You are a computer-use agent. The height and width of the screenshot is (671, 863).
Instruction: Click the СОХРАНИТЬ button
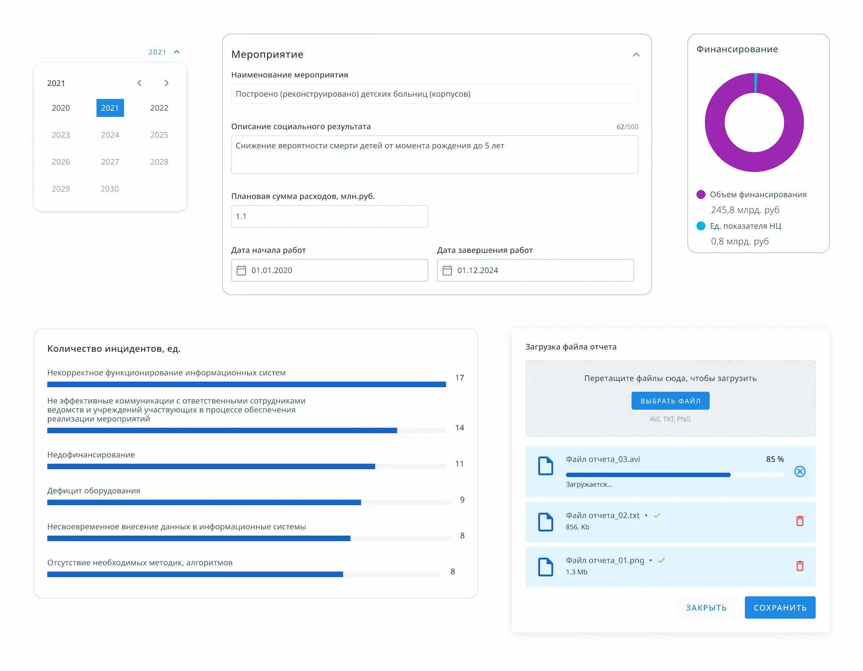point(780,607)
